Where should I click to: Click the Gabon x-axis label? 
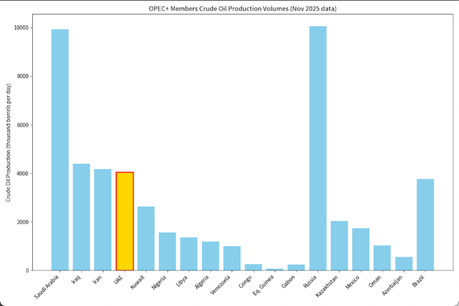coord(289,280)
